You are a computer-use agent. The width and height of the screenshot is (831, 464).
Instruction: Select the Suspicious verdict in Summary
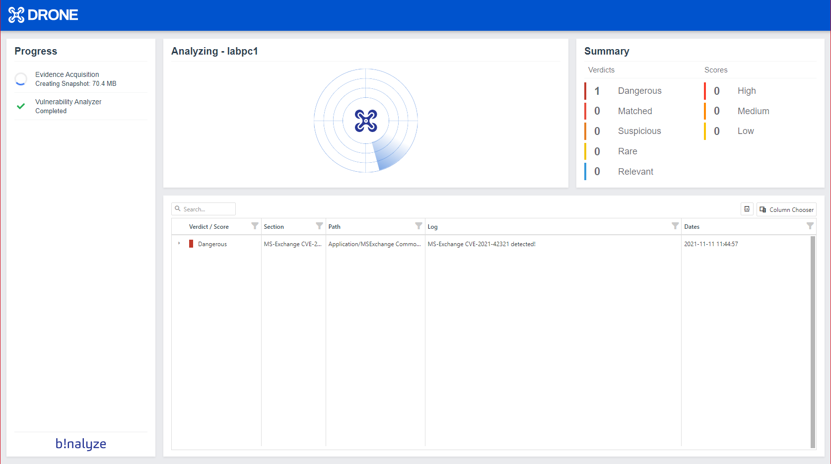(x=639, y=131)
